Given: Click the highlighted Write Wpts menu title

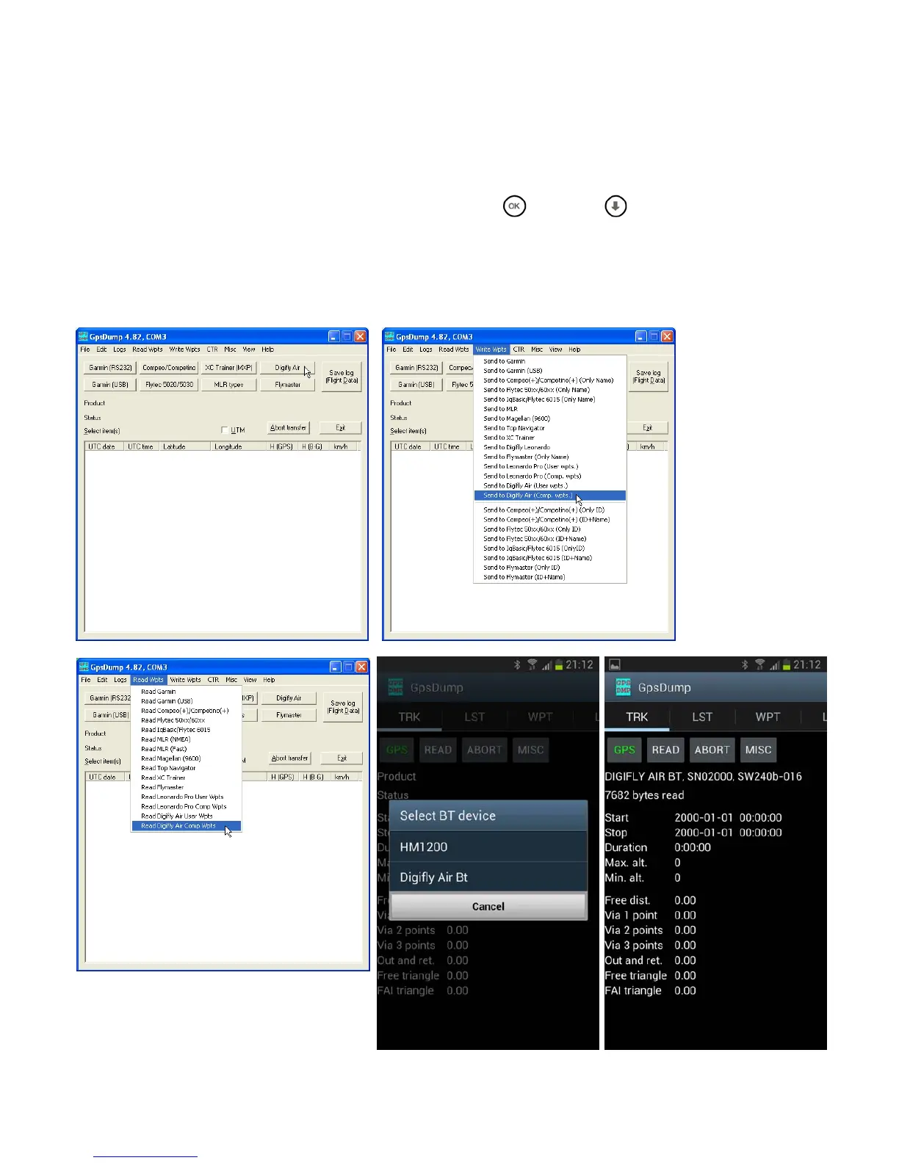Looking at the screenshot, I should pos(491,349).
